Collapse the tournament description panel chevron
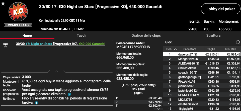 57,71
